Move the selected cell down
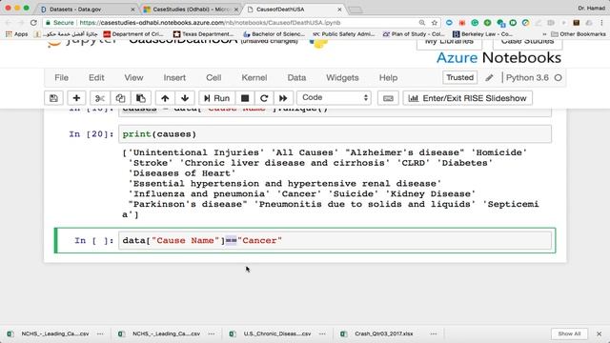Image resolution: width=610 pixels, height=343 pixels. point(185,98)
